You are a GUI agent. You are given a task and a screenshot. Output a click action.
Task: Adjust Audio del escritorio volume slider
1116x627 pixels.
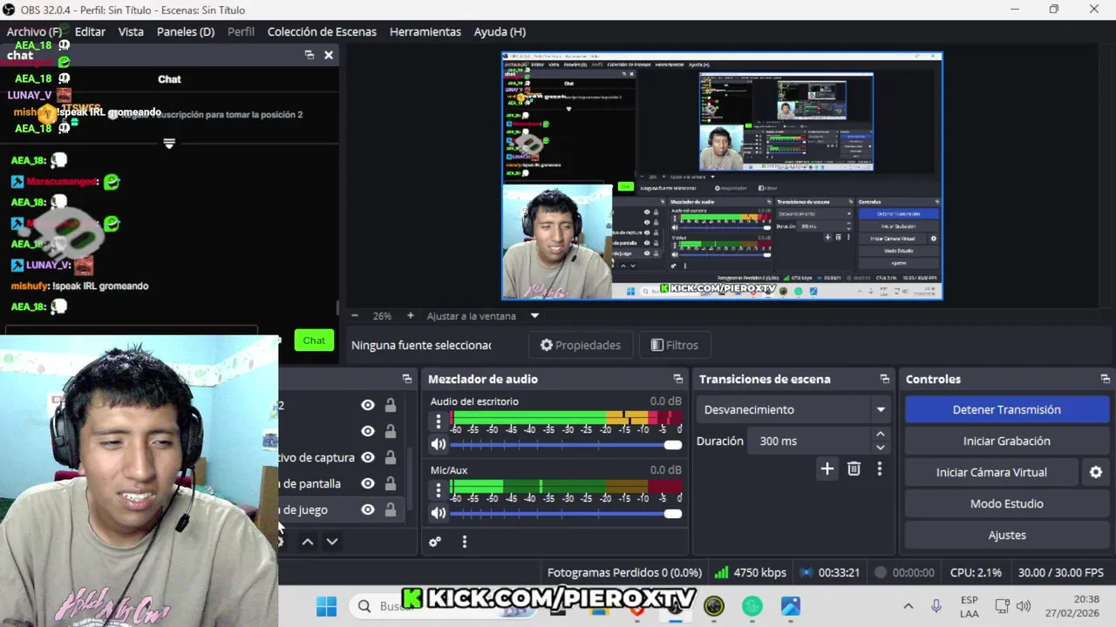pyautogui.click(x=566, y=444)
